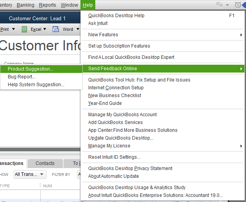Choose About Intuit QuickBooks Enterprise Solutions
Viewport: 246px width, 202px height.
click(162, 195)
